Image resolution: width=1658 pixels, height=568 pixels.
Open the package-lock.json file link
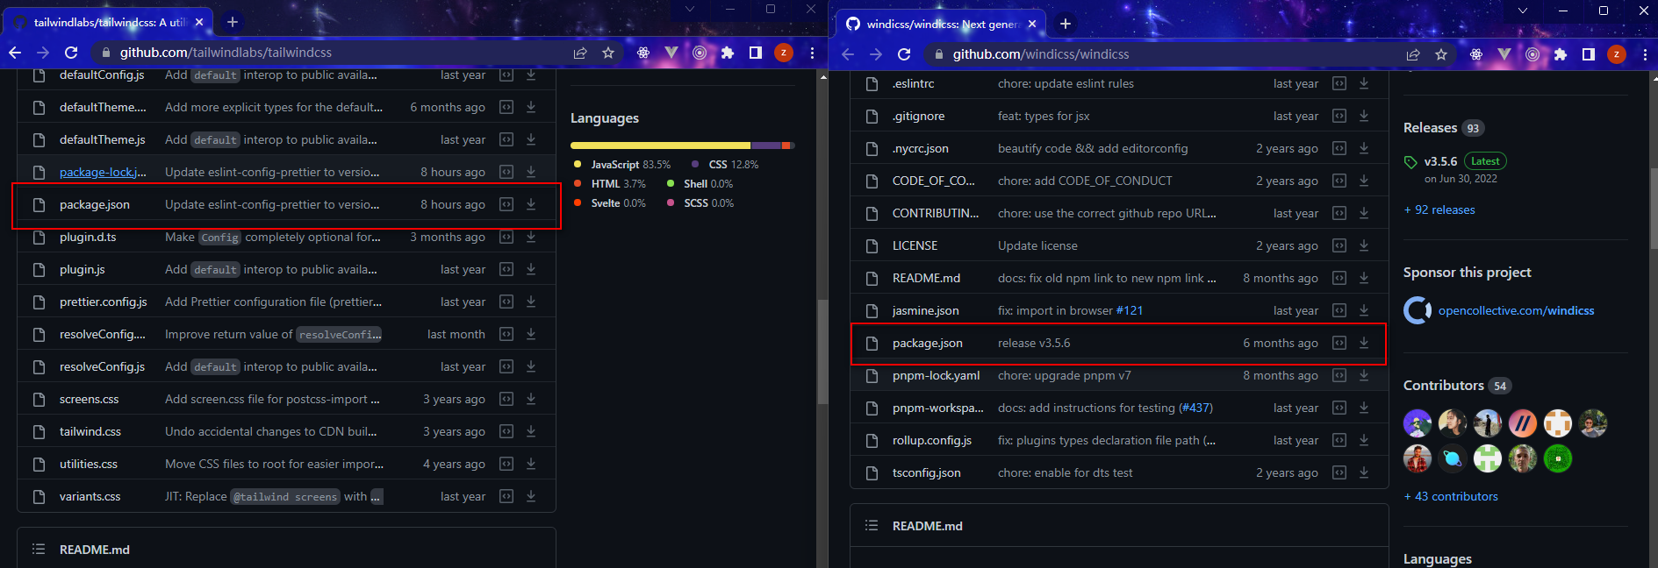point(103,172)
